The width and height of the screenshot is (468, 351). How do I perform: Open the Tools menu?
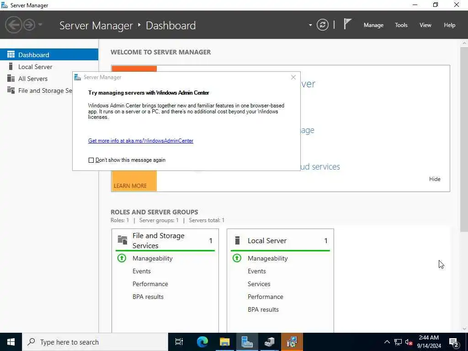point(401,25)
